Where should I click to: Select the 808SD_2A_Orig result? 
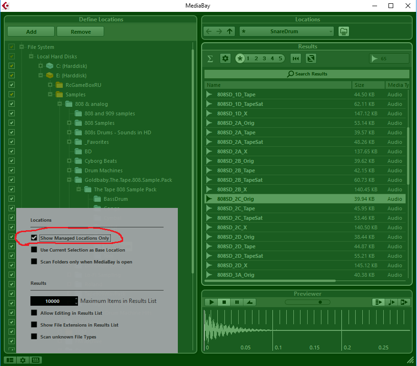pyautogui.click(x=305, y=123)
